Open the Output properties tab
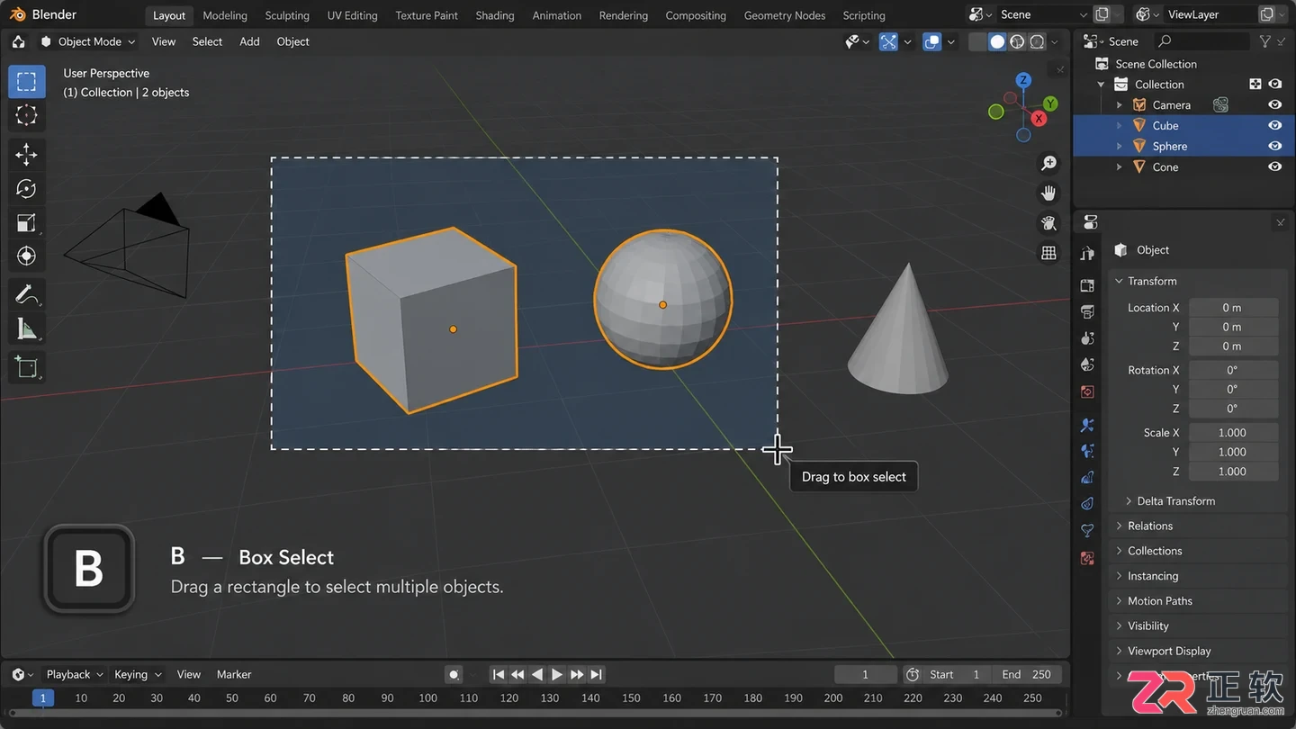1296x729 pixels. [1087, 311]
